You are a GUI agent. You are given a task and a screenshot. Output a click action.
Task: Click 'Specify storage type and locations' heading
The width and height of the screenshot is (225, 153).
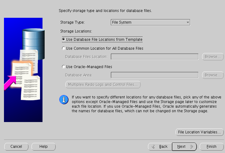105,11
